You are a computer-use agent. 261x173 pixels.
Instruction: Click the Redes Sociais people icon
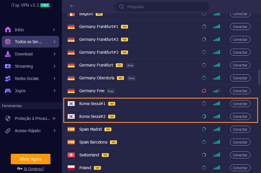click(x=8, y=78)
